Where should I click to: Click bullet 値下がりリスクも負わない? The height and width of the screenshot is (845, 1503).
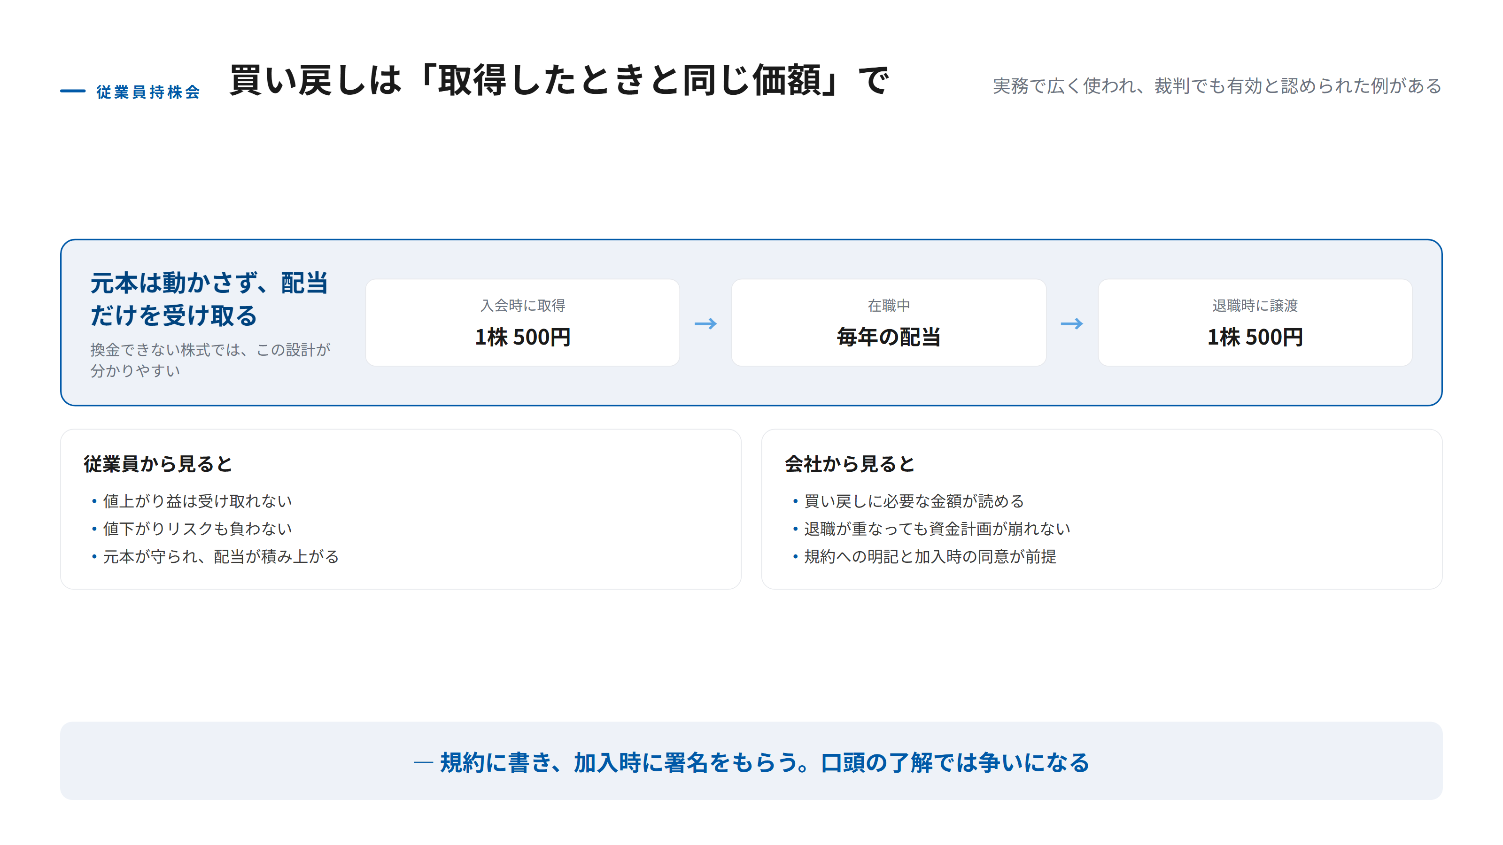(x=197, y=528)
